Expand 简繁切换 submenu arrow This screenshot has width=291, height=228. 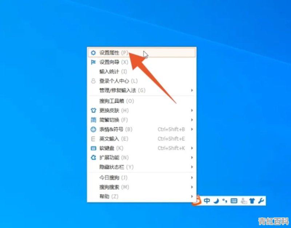pos(192,120)
